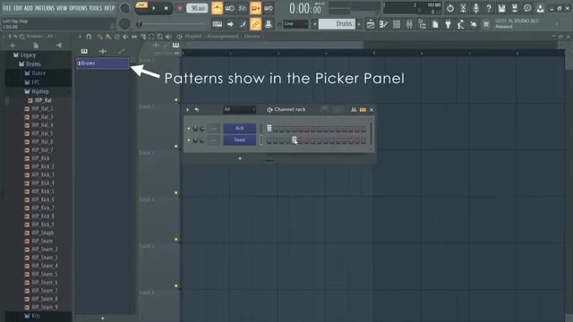573x322 pixels.
Task: Click the tempo tapper icon
Action: pos(460,24)
